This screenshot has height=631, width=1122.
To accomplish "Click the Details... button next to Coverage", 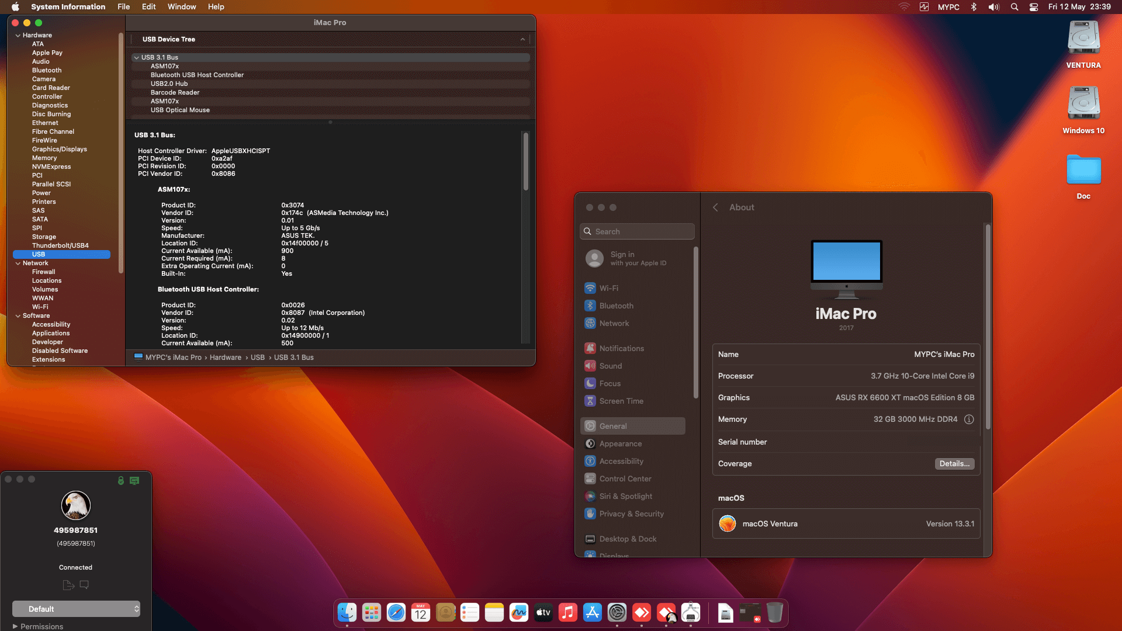I will click(954, 464).
